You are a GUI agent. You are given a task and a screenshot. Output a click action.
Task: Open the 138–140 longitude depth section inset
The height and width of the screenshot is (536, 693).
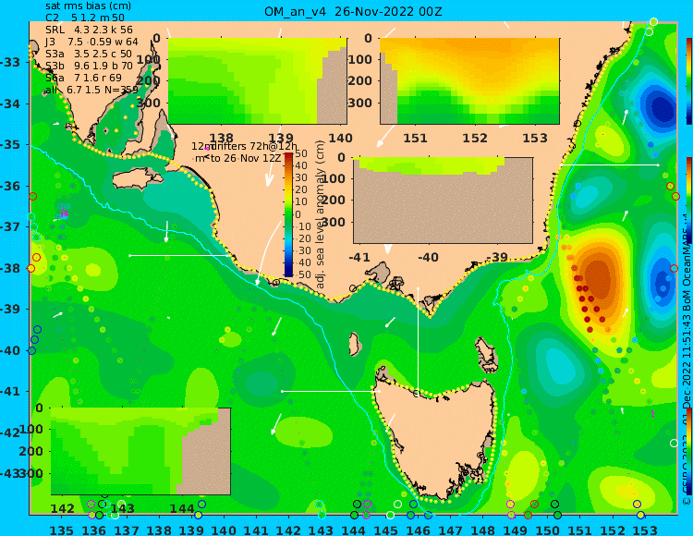pyautogui.click(x=257, y=81)
